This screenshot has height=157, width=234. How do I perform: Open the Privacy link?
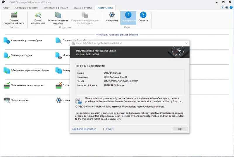(x=110, y=129)
